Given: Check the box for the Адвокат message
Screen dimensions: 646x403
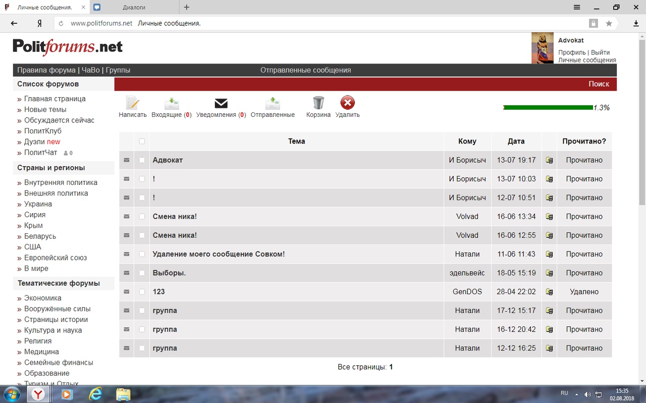Looking at the screenshot, I should (x=142, y=160).
